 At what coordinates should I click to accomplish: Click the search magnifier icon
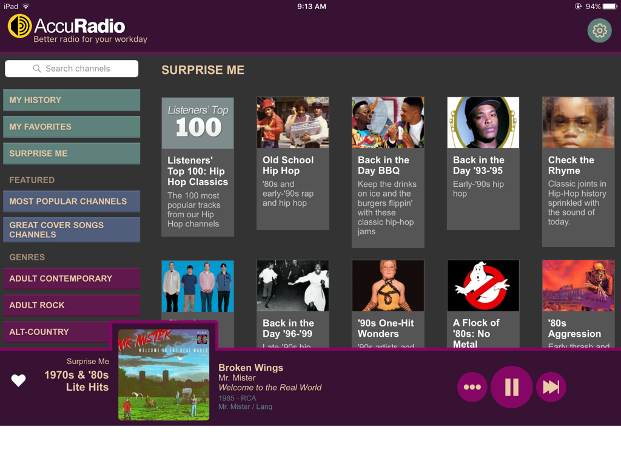37,69
